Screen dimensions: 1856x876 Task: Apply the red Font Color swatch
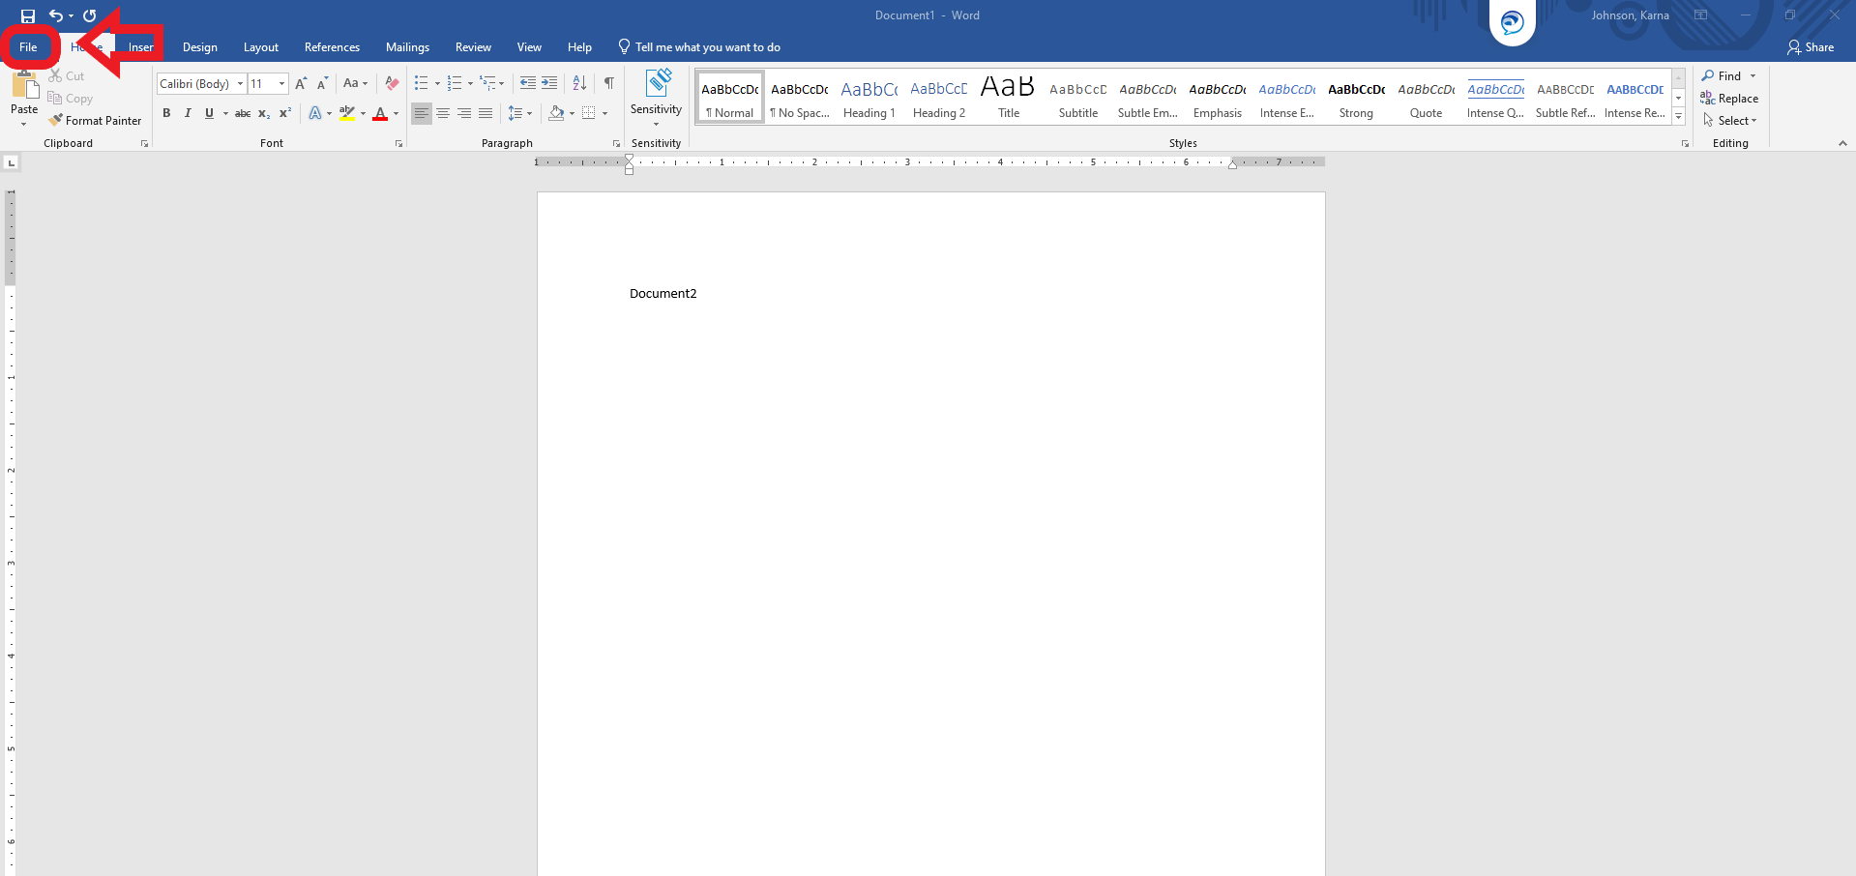click(380, 114)
